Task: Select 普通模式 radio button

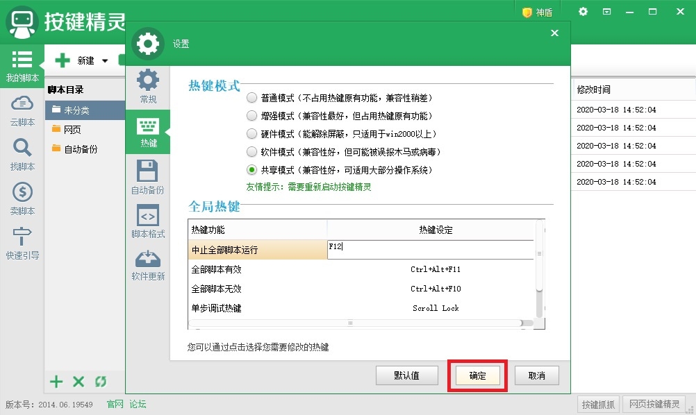Action: (x=252, y=98)
